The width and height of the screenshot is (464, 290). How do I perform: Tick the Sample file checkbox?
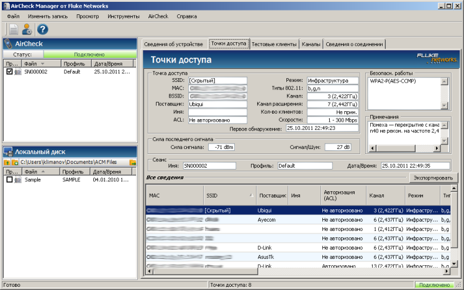[9, 179]
